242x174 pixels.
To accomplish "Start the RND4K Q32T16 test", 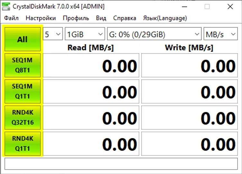I will pos(23,117).
